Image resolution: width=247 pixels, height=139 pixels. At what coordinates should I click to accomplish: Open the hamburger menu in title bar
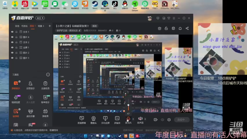[174, 18]
